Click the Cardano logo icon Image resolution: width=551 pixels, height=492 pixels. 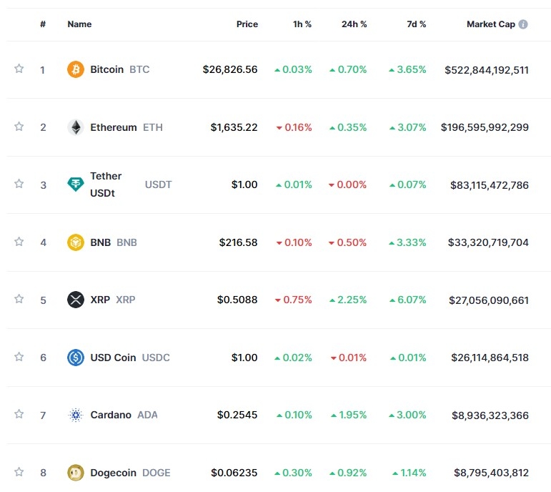click(76, 415)
